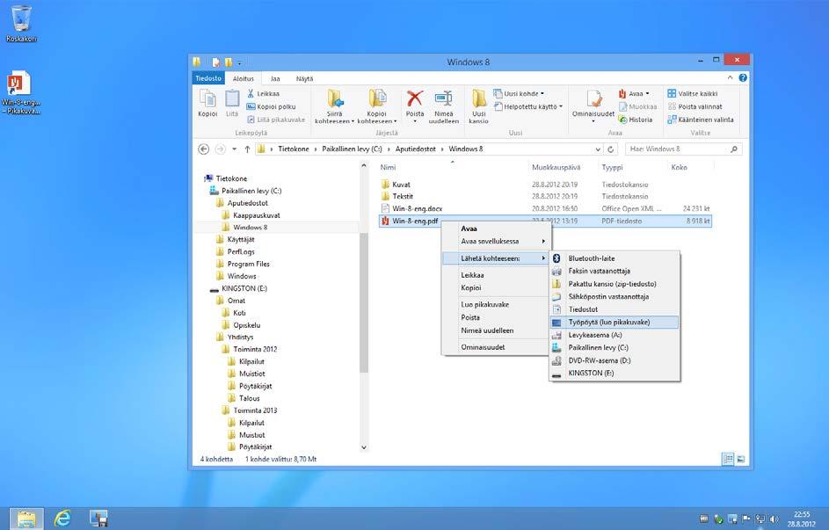
Task: Switch to details view icon in status bar
Action: click(728, 459)
